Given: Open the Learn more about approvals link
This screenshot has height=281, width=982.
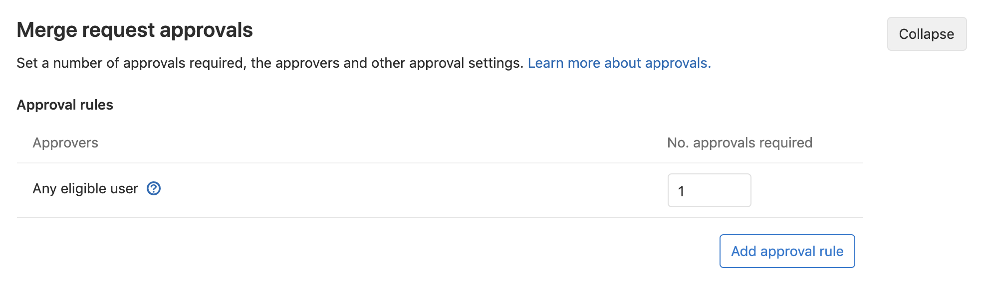Looking at the screenshot, I should click(x=619, y=63).
